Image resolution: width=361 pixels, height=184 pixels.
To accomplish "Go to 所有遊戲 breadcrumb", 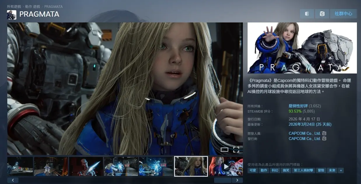I will tap(15, 6).
